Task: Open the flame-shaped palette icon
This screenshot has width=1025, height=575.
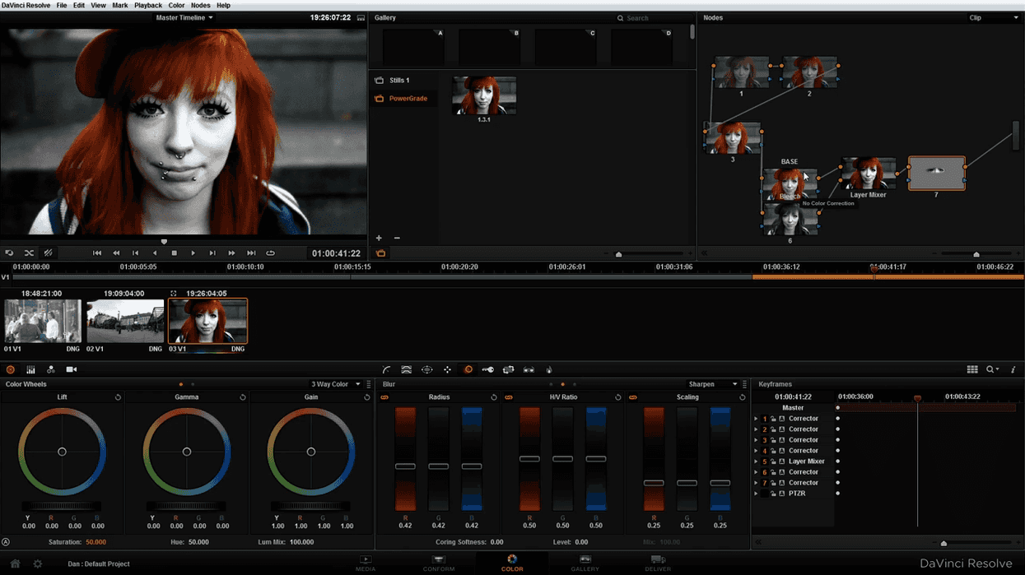Action: (549, 370)
